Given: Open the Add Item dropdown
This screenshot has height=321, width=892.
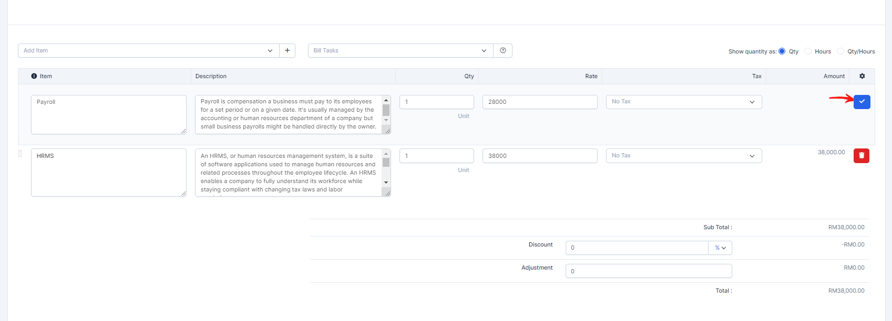Looking at the screenshot, I should pos(148,51).
